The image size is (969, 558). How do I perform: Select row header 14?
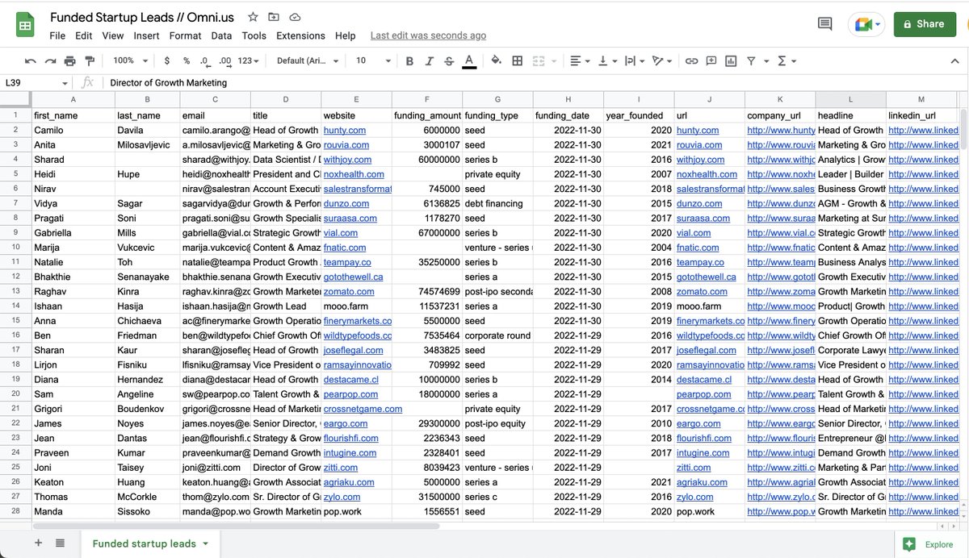(x=15, y=306)
